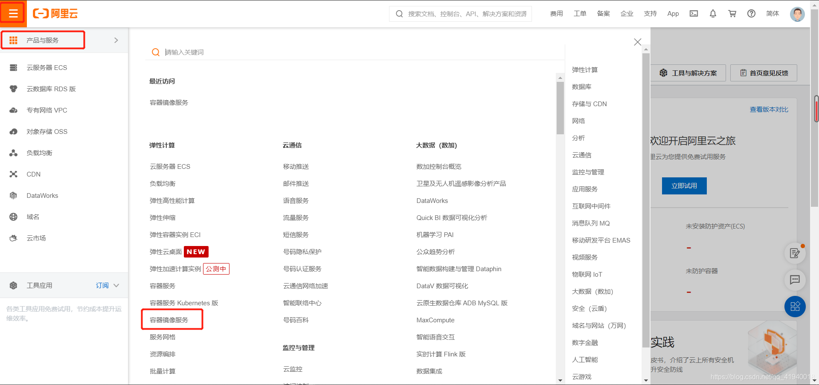Image resolution: width=819 pixels, height=385 pixels.
Task: Close the products panel with X
Action: point(637,42)
